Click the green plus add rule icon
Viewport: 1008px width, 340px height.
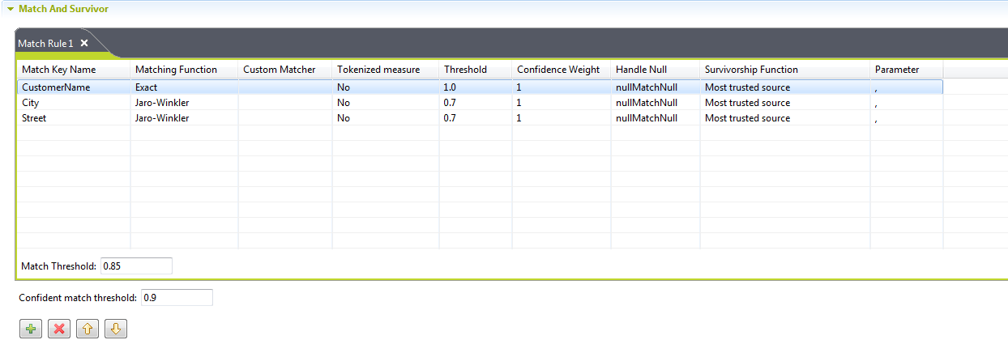30,328
